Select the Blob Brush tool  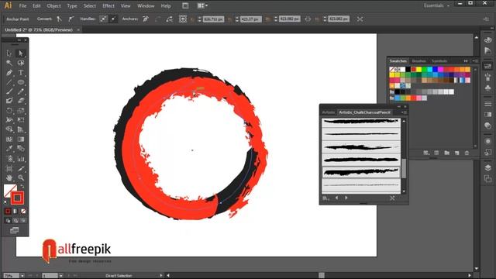point(9,101)
